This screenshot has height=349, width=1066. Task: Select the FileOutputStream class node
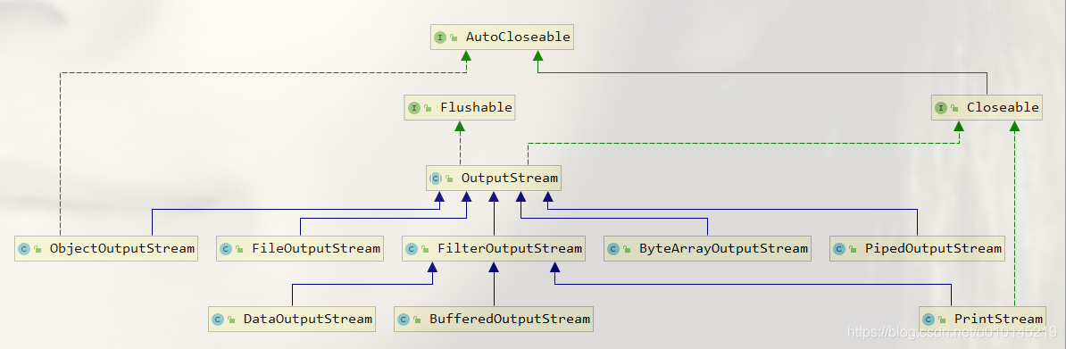pyautogui.click(x=300, y=249)
